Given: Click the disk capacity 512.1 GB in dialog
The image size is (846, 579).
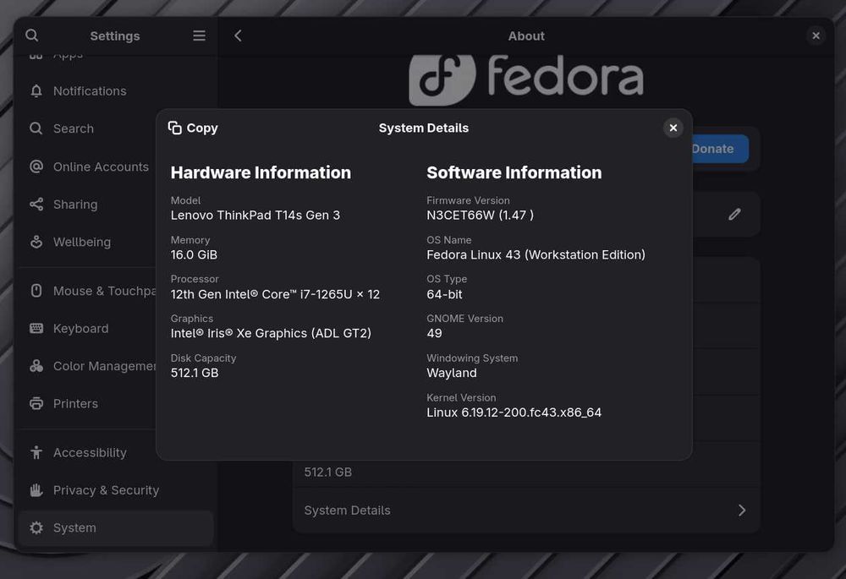Looking at the screenshot, I should (195, 373).
